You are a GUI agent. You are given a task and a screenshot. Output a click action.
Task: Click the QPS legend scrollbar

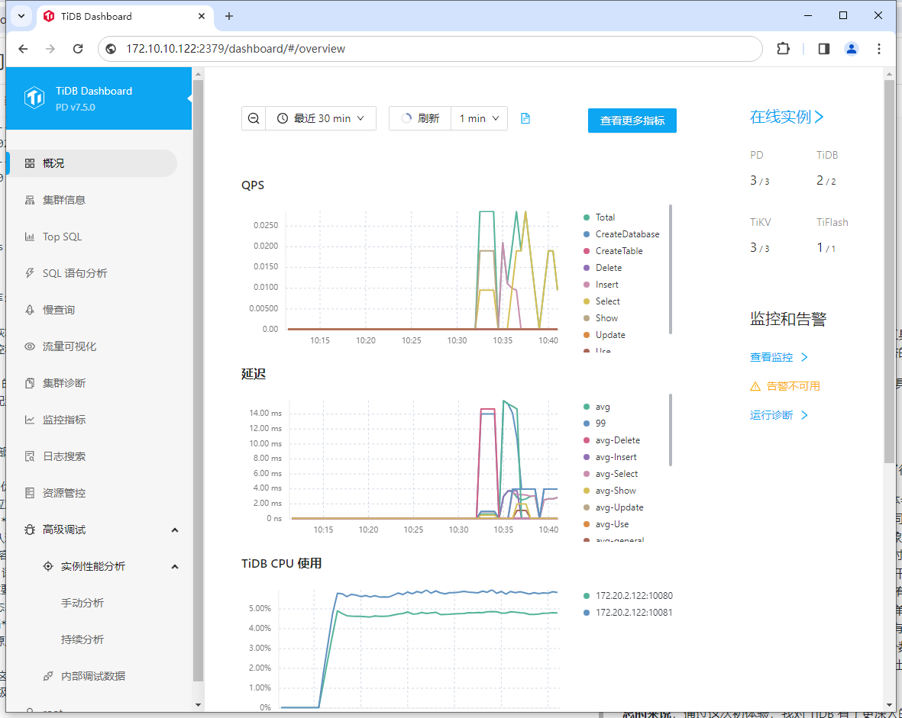point(671,269)
